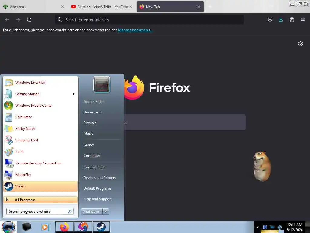This screenshot has height=233, width=310.
Task: Open Games from the Start menu
Action: coord(89,145)
